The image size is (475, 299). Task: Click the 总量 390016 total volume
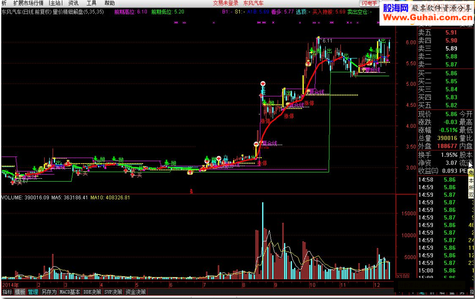coord(438,138)
